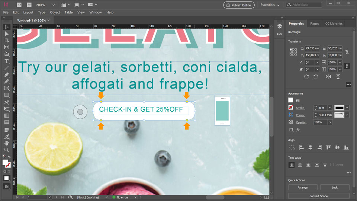Image resolution: width=357 pixels, height=201 pixels.
Task: Select the Direct Selection tool
Action: coord(7,33)
